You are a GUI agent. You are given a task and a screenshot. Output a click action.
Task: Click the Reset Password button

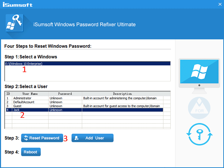[42, 138]
